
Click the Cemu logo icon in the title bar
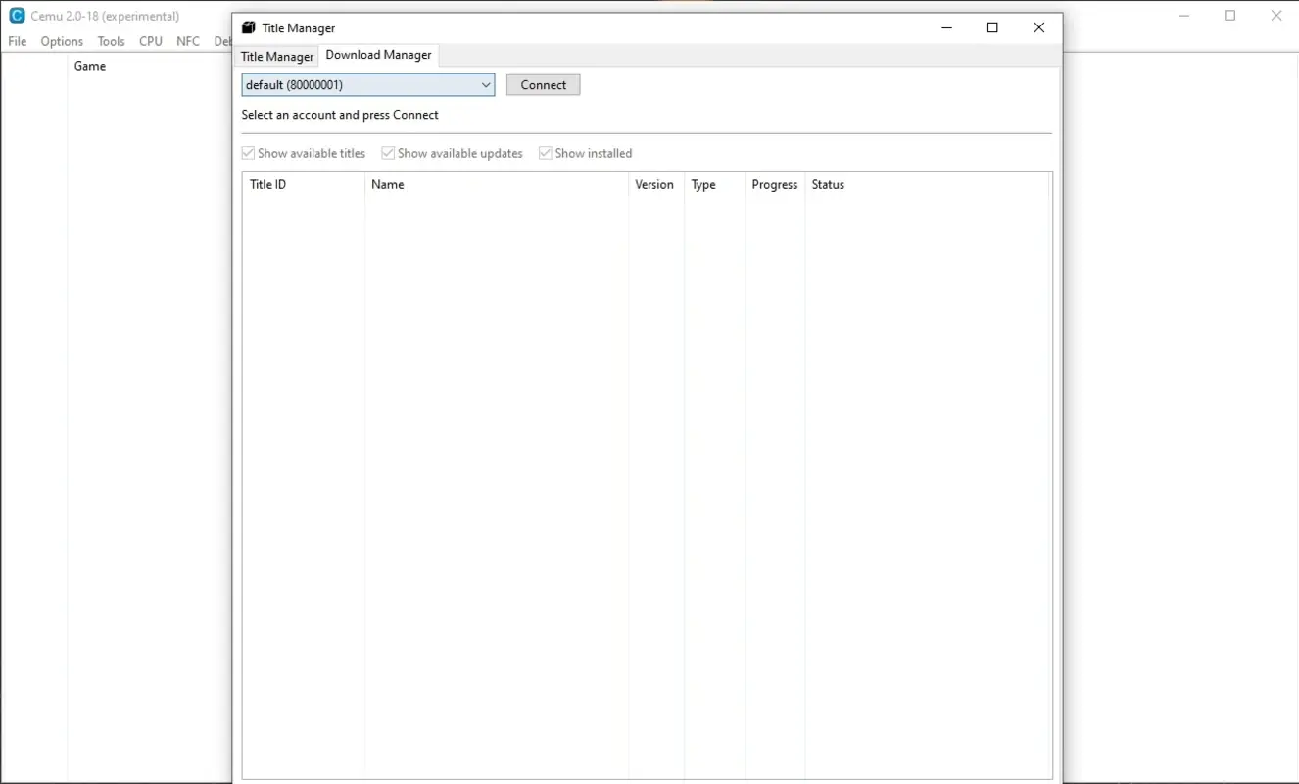click(16, 15)
